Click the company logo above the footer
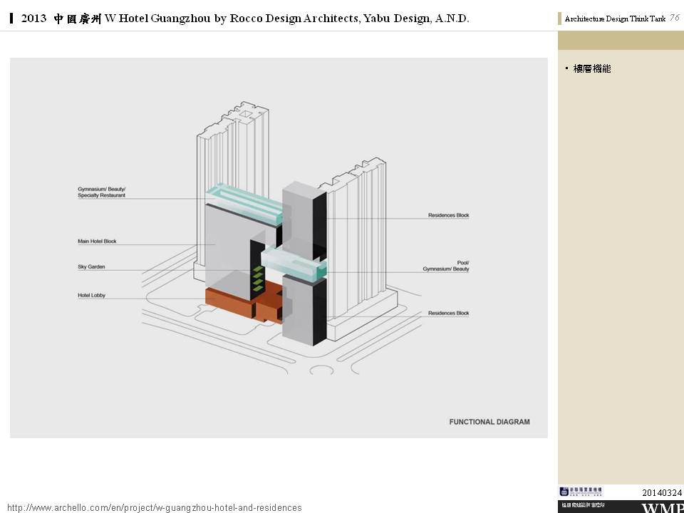This screenshot has height=513, width=684. coord(581,492)
